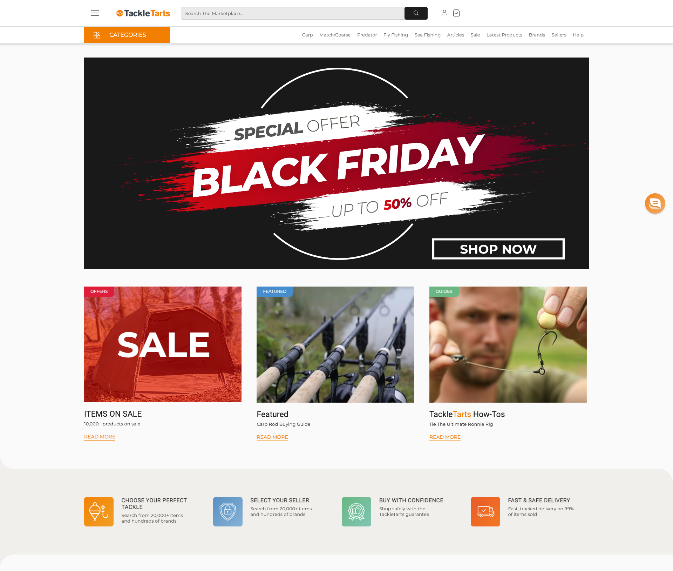
Task: Click Shop Now on Black Friday banner
Action: (x=498, y=249)
